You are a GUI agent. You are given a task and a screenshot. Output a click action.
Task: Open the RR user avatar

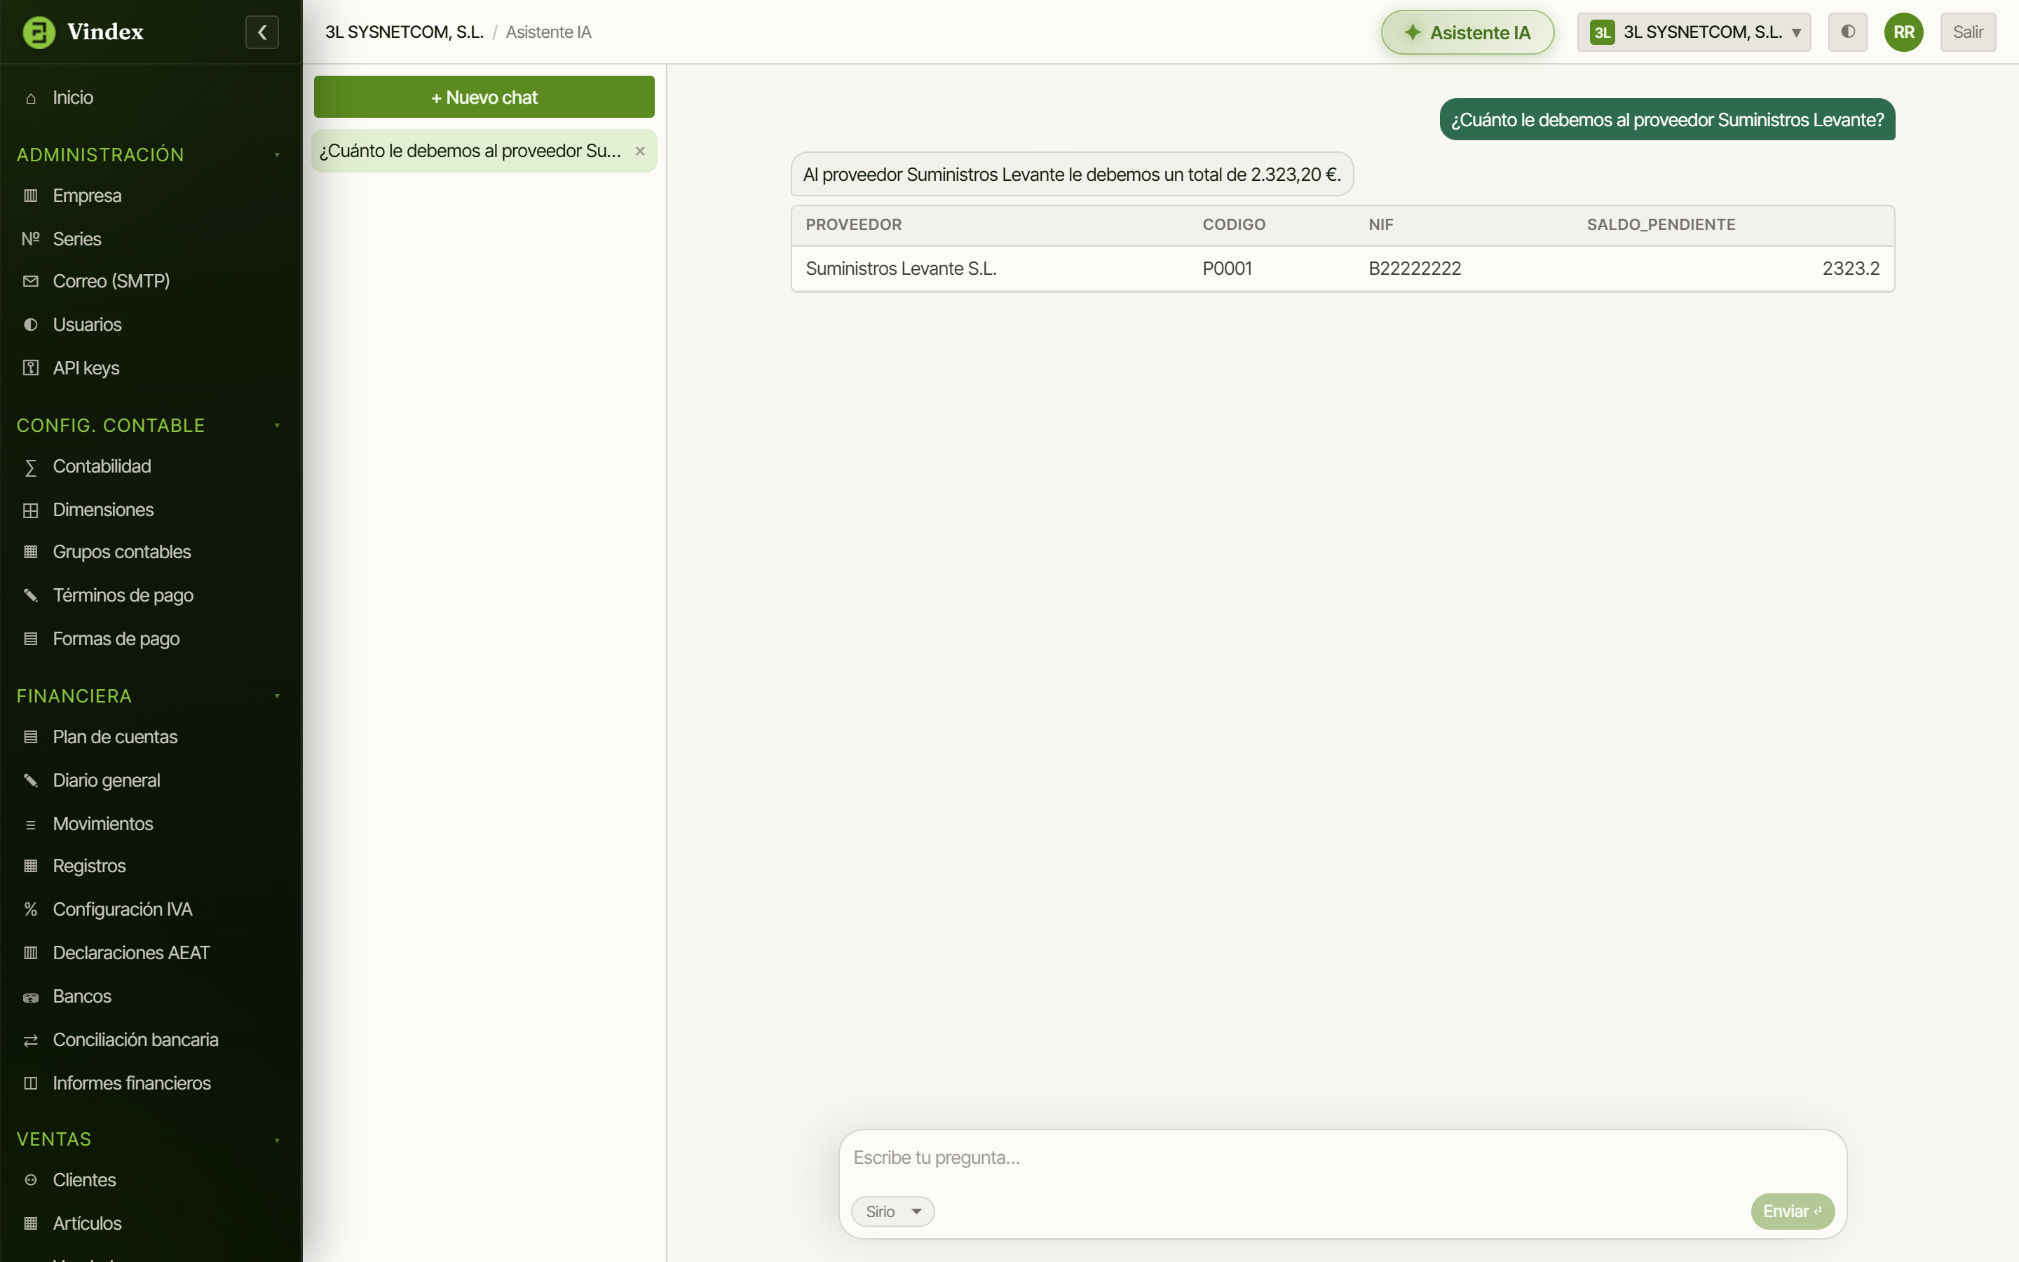[x=1903, y=32]
